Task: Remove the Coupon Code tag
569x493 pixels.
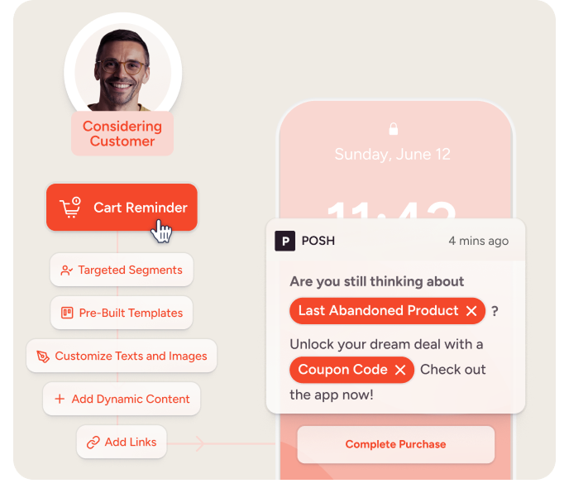Action: click(x=400, y=370)
